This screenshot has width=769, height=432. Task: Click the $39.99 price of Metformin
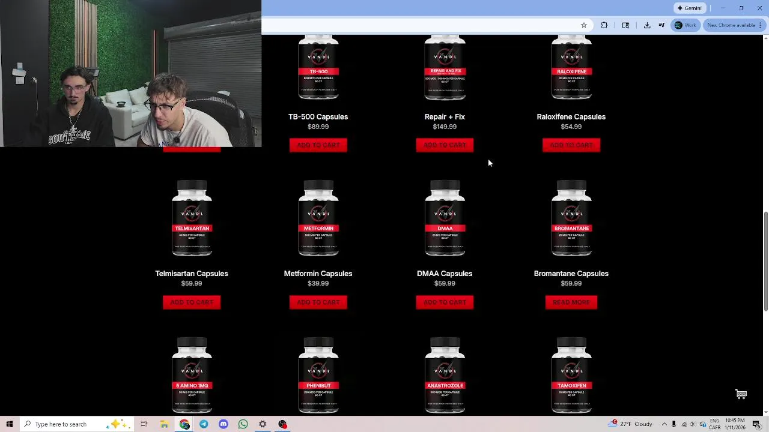[x=318, y=284]
